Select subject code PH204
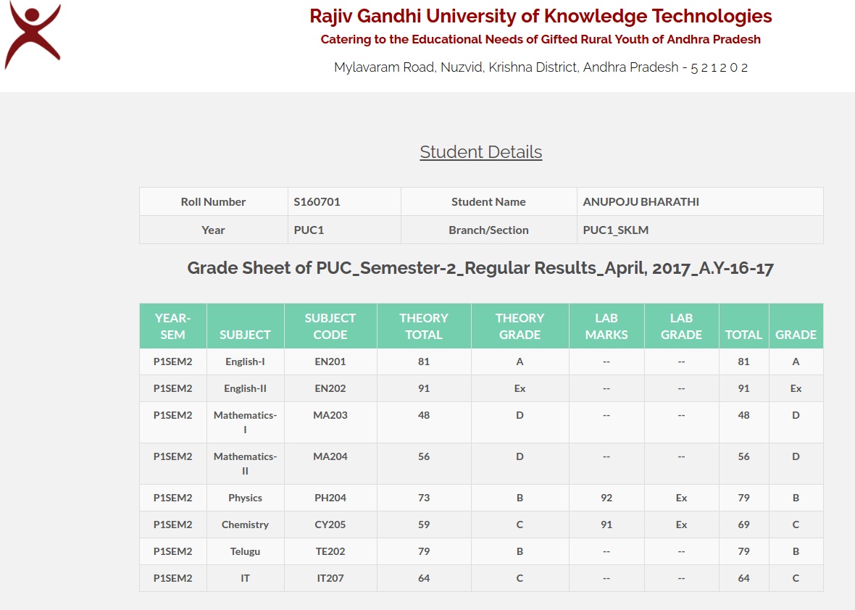Viewport: 855px width, 610px height. (330, 498)
